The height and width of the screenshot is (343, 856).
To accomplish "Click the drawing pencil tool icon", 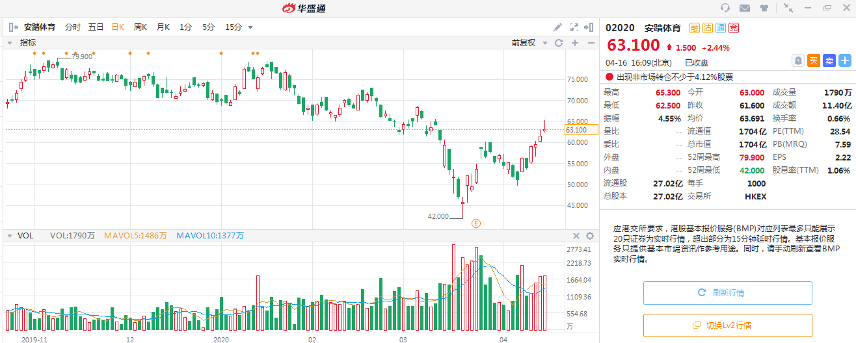I will coord(557,27).
